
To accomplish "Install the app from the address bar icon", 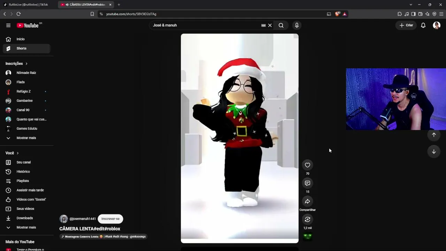I will point(329,14).
